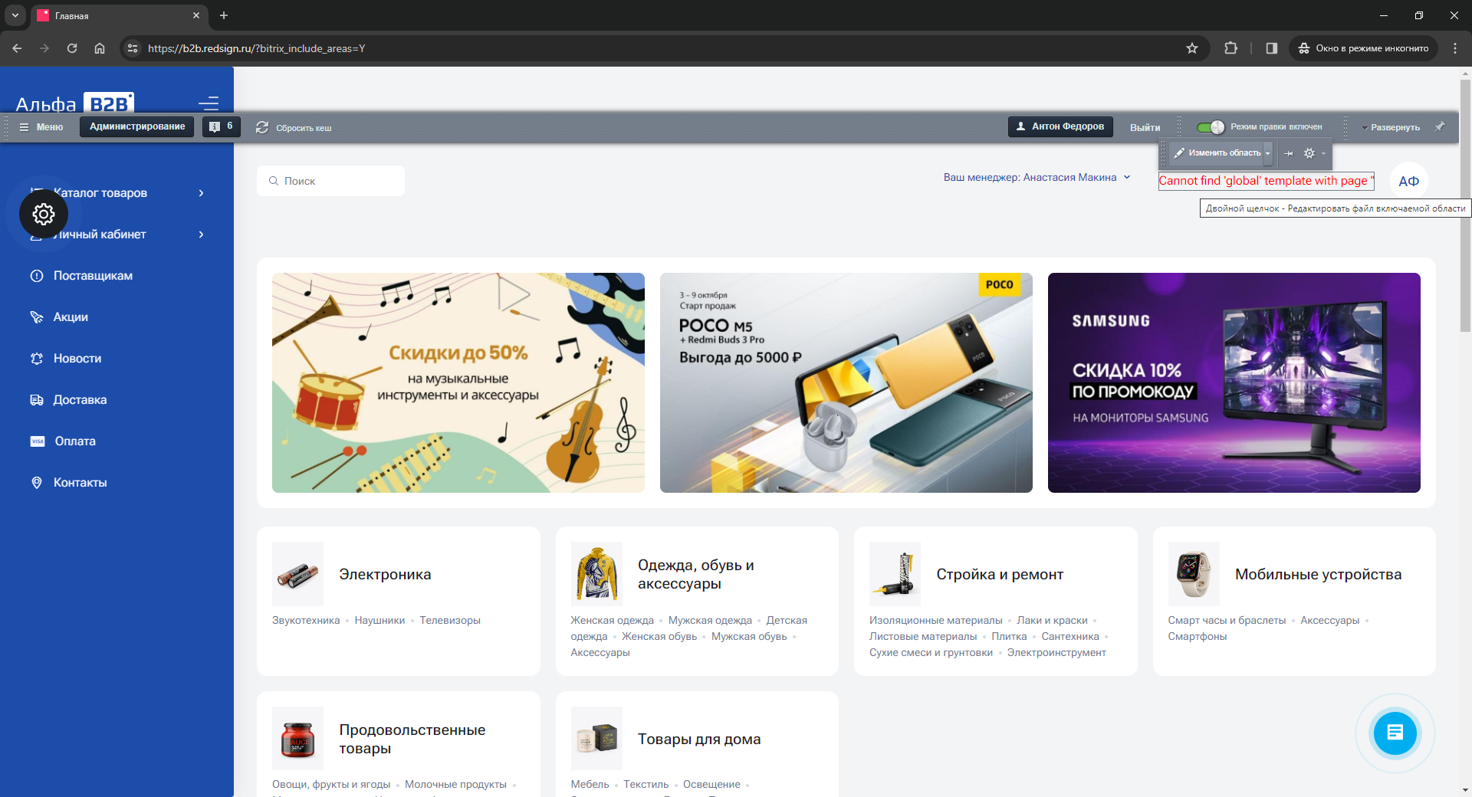Click the pin icon in area toolbar

[1289, 153]
